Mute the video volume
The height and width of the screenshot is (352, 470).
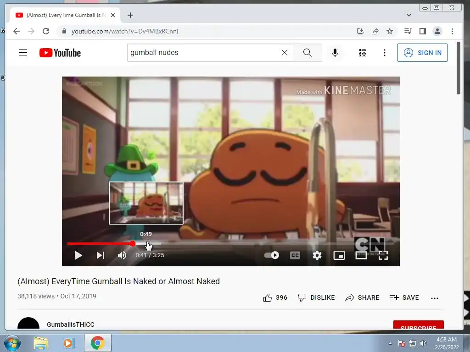[122, 255]
